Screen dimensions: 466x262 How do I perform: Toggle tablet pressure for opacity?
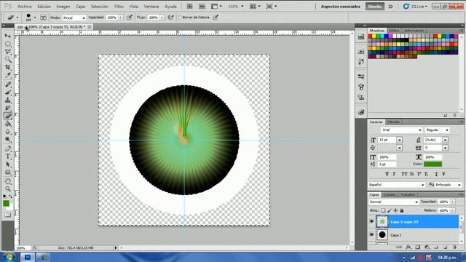130,17
